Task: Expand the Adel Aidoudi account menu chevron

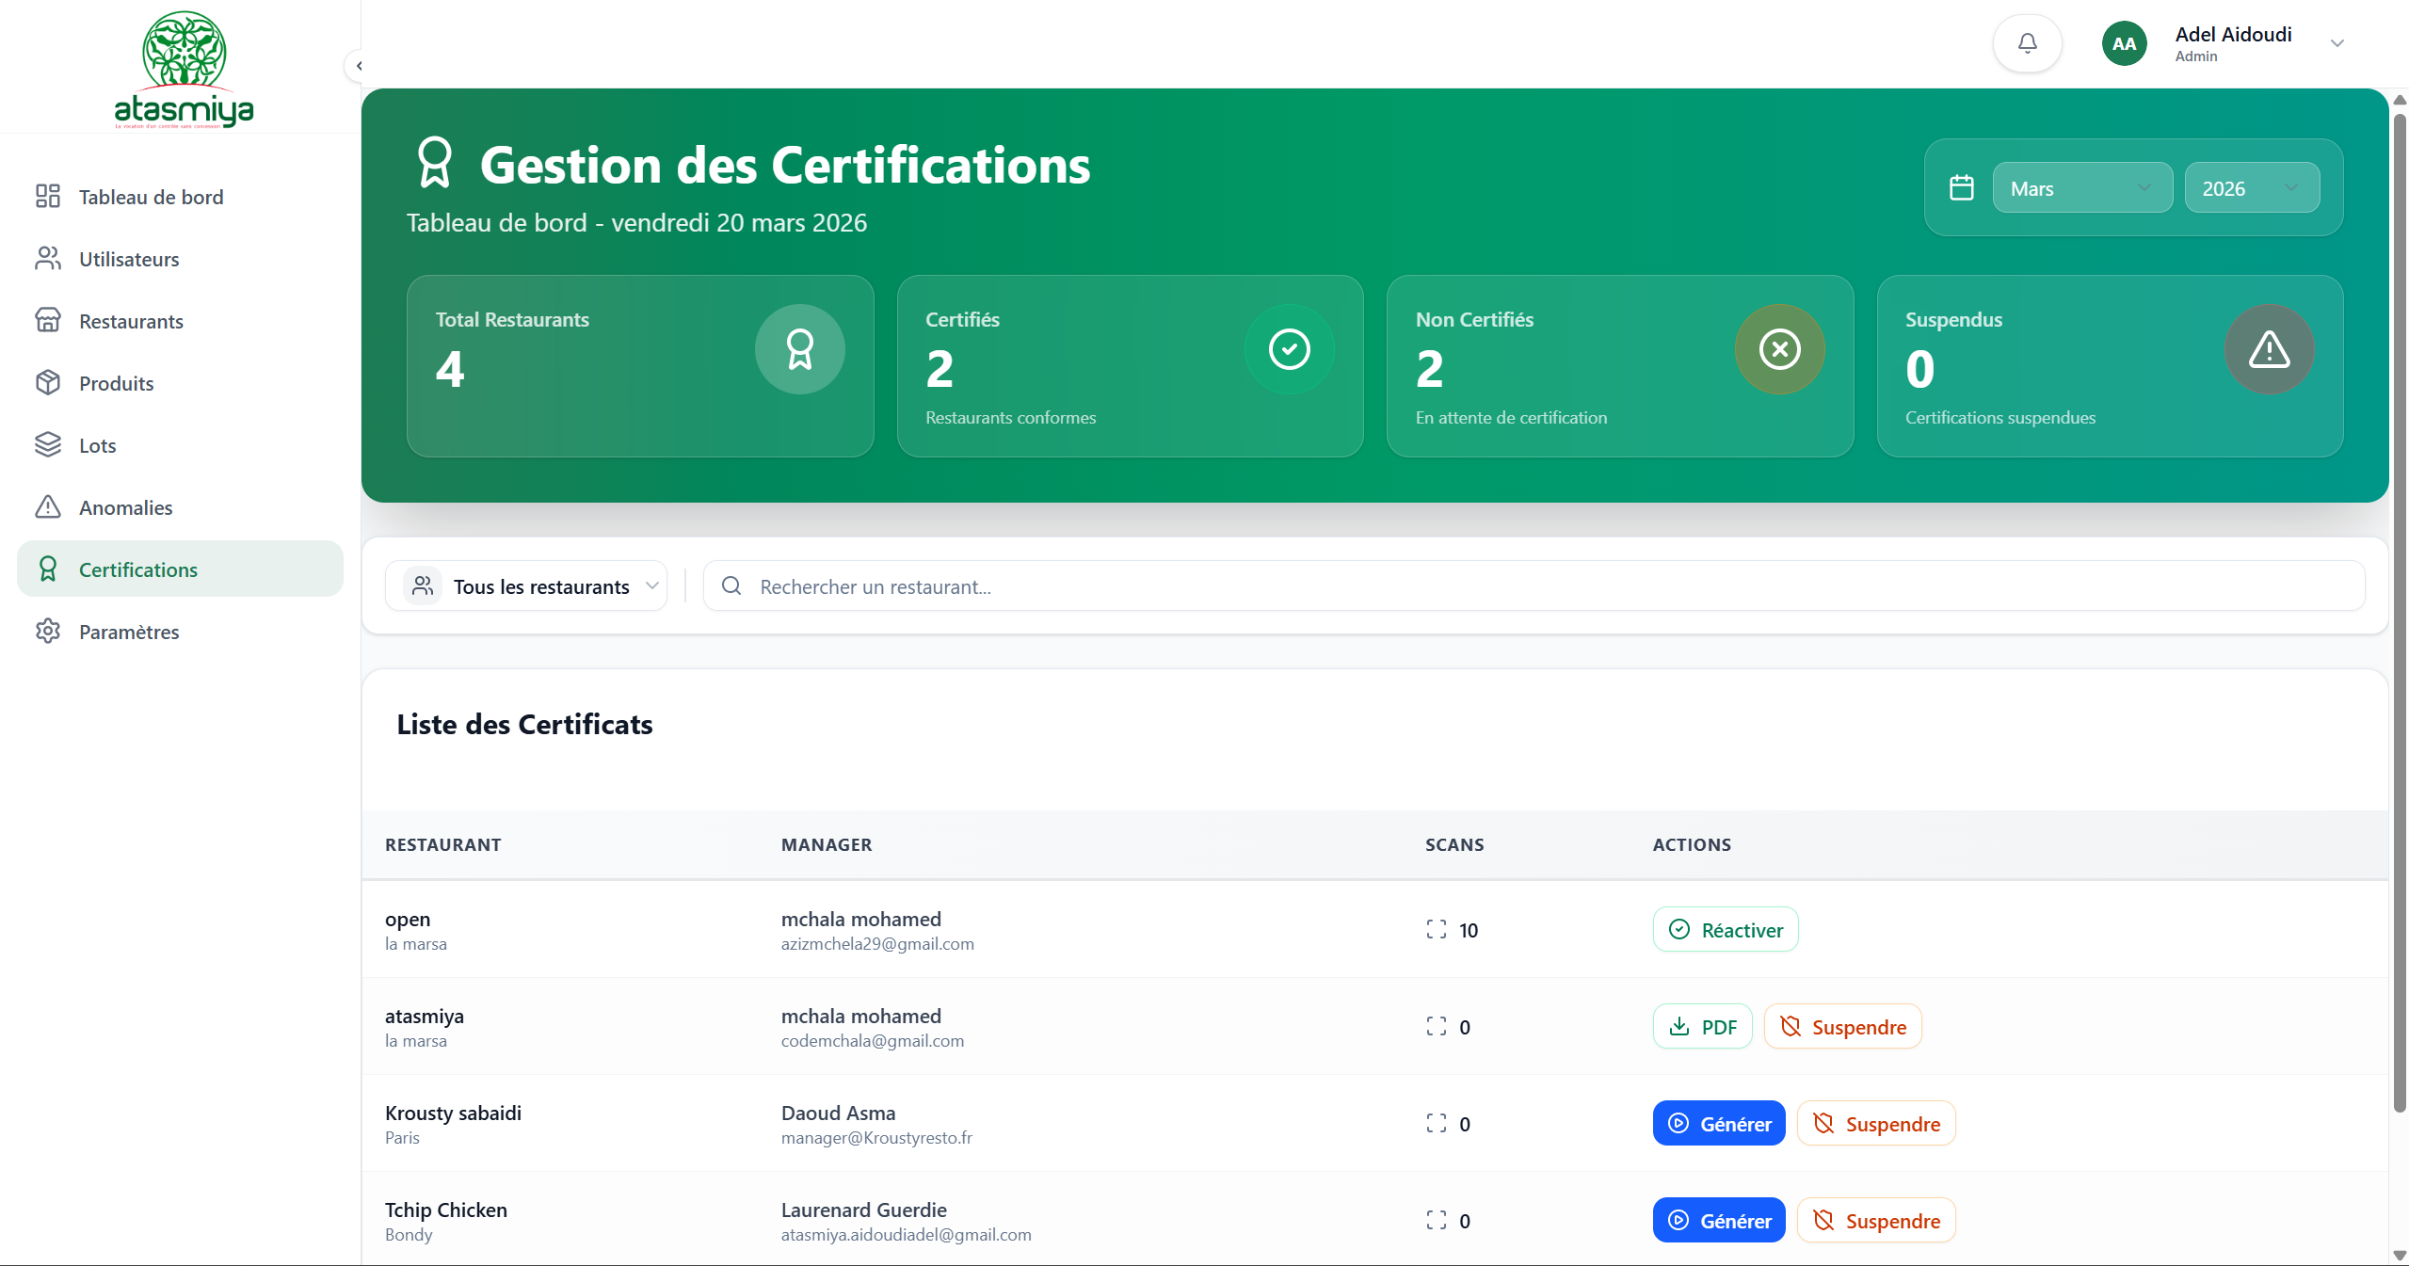Action: 2337,43
